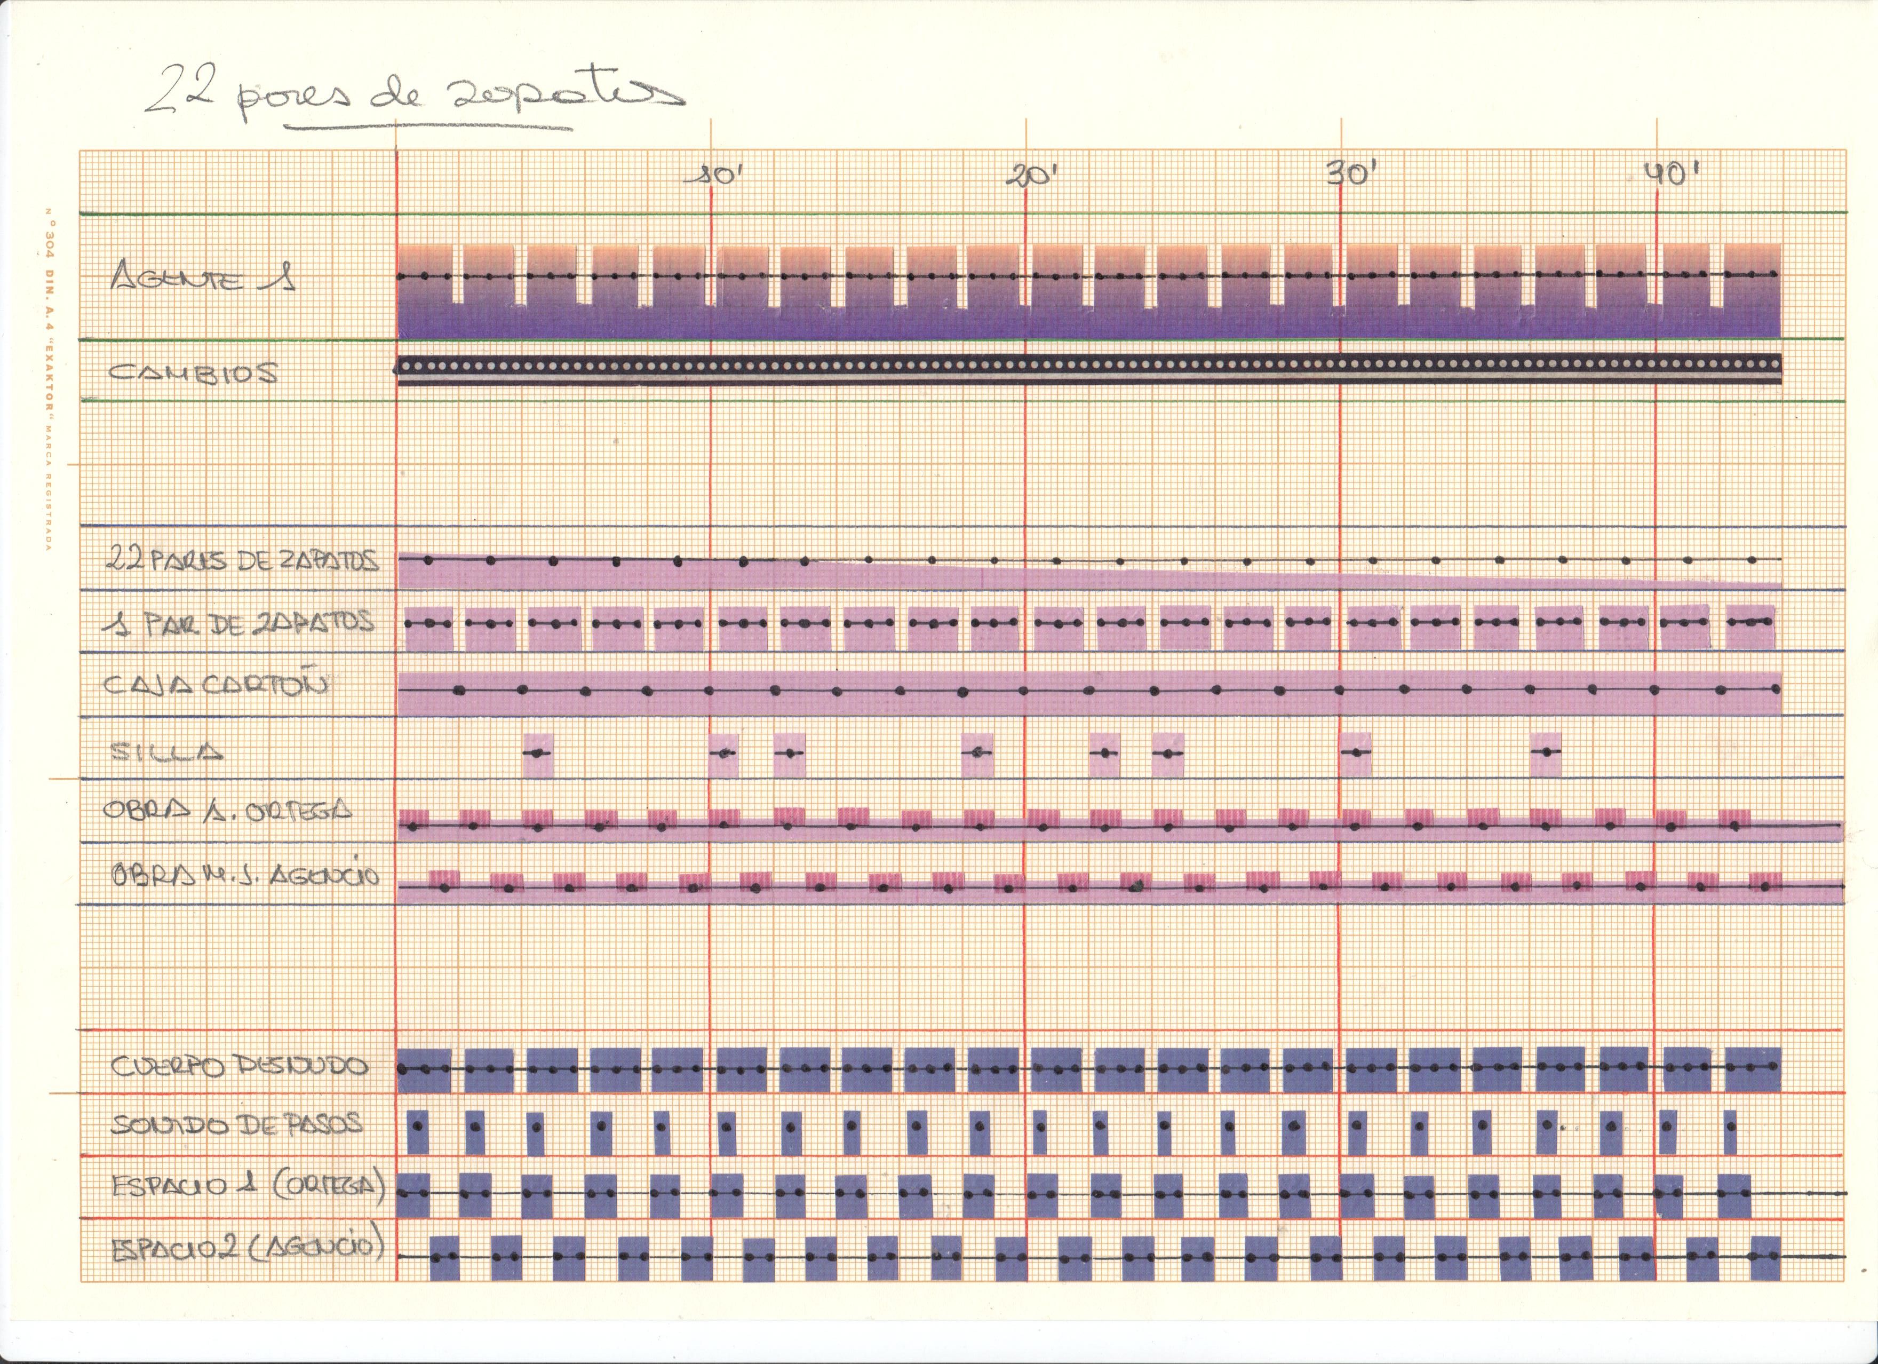Click the 'Sonido de pasos' row label
The height and width of the screenshot is (1364, 1878).
tap(237, 1124)
